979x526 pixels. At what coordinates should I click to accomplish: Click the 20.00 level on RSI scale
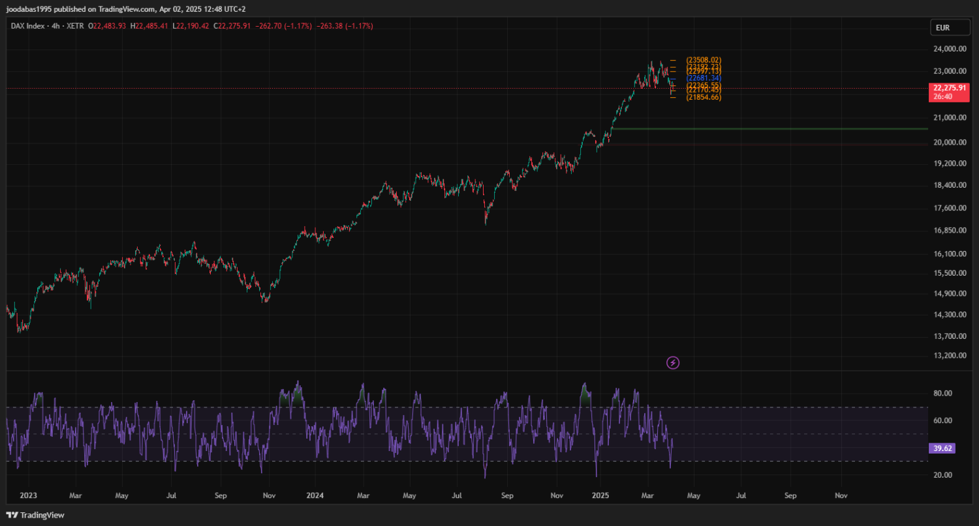942,475
